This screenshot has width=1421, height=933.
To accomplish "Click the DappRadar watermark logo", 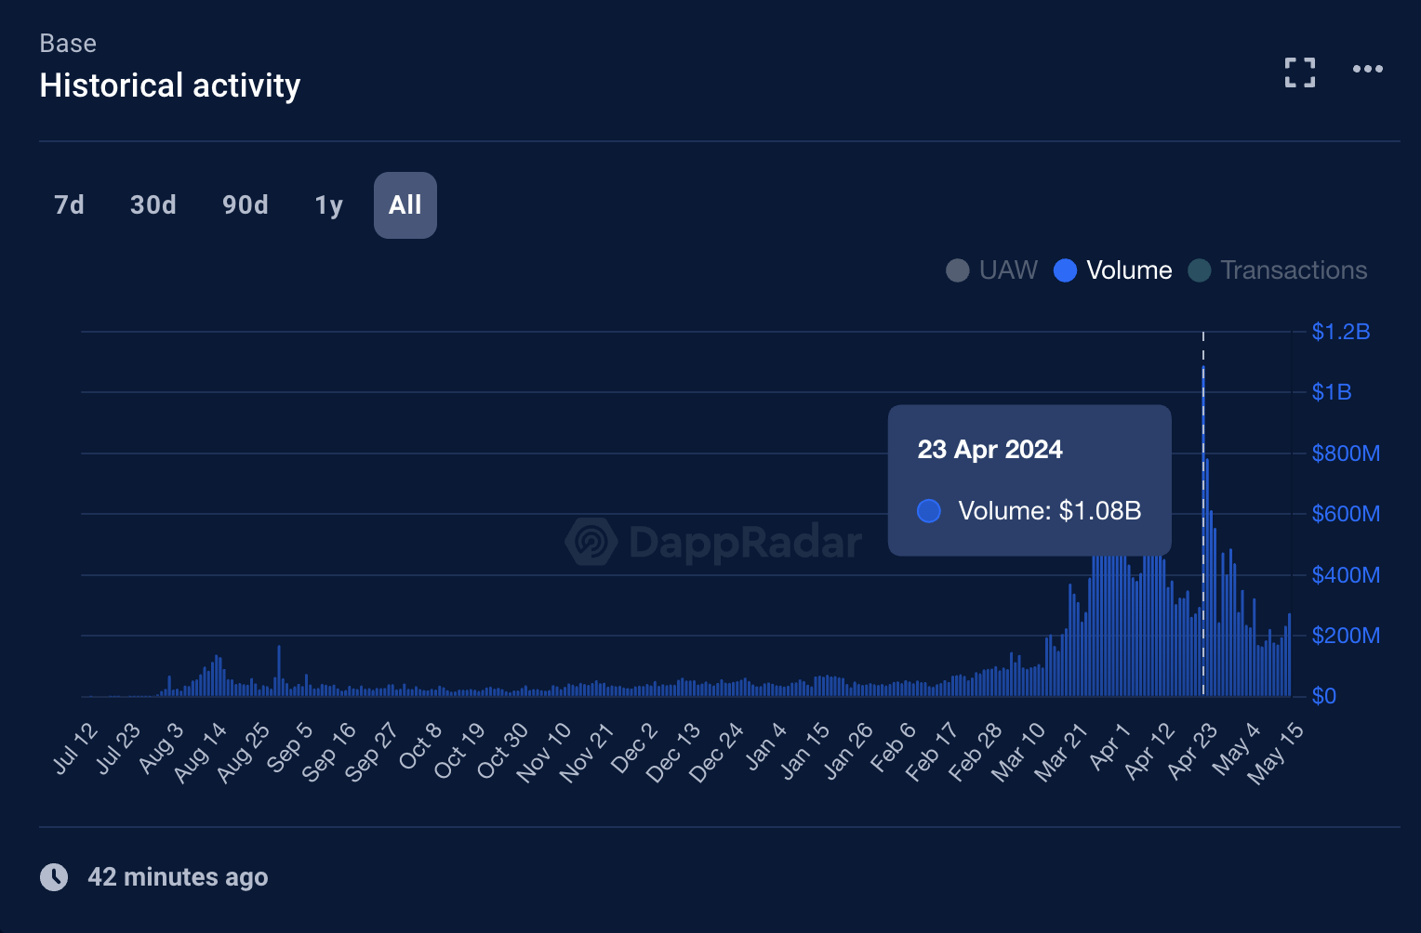I will click(x=592, y=543).
